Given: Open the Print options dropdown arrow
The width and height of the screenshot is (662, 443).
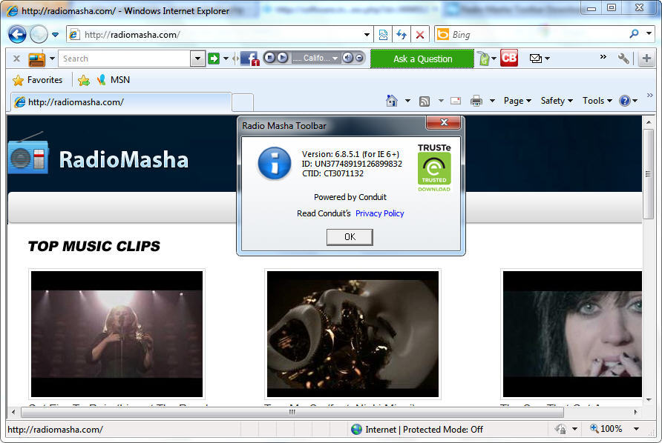Looking at the screenshot, I should click(x=492, y=101).
